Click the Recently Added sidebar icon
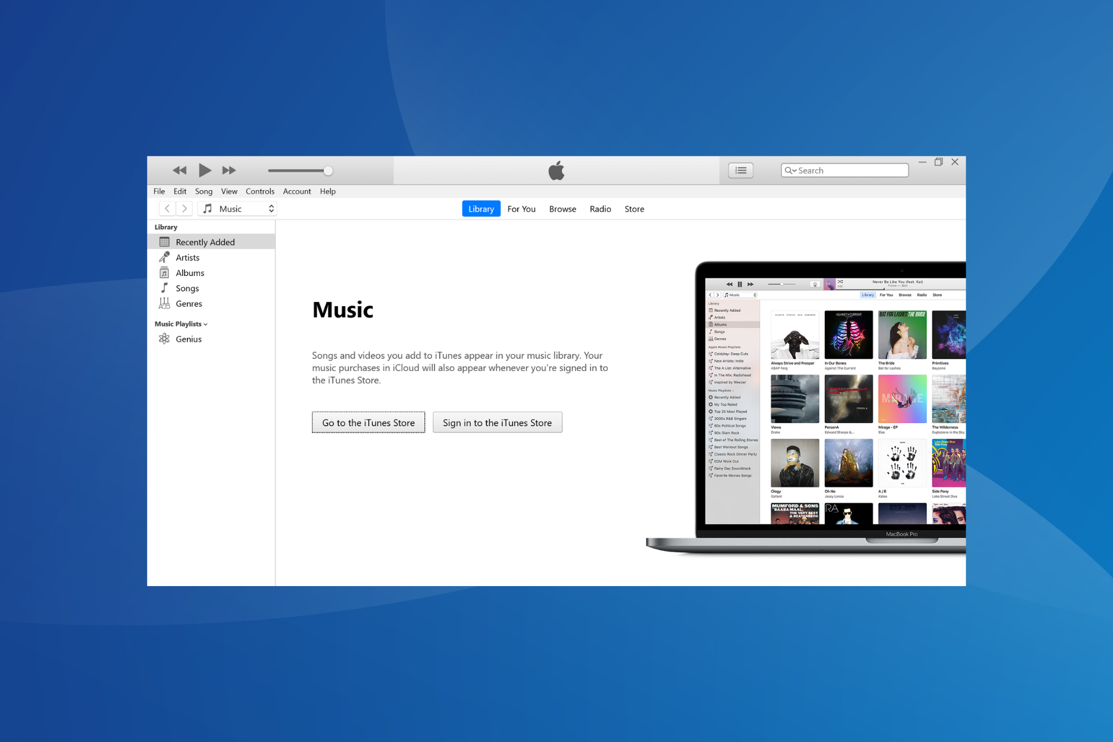This screenshot has height=742, width=1113. [x=165, y=241]
